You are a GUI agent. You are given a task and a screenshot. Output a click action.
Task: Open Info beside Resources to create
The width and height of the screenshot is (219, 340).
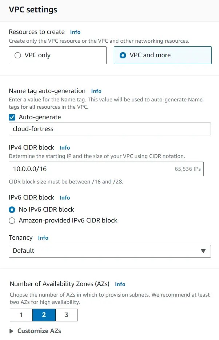75,32
